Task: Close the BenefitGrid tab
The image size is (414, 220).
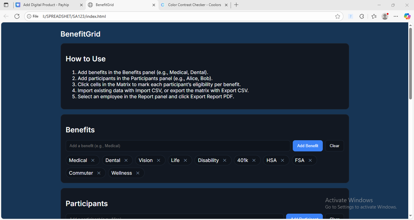Action: coord(154,5)
